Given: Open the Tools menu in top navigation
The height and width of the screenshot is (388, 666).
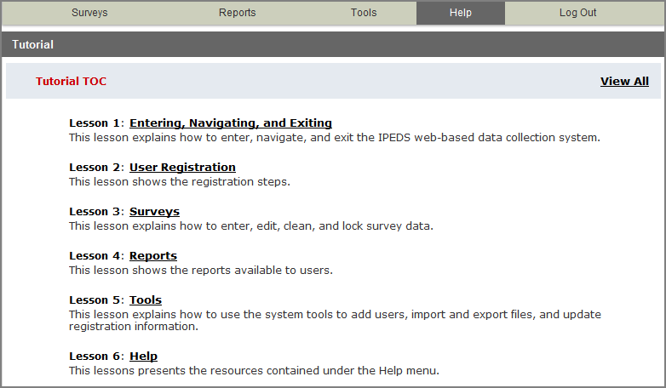Looking at the screenshot, I should point(364,13).
